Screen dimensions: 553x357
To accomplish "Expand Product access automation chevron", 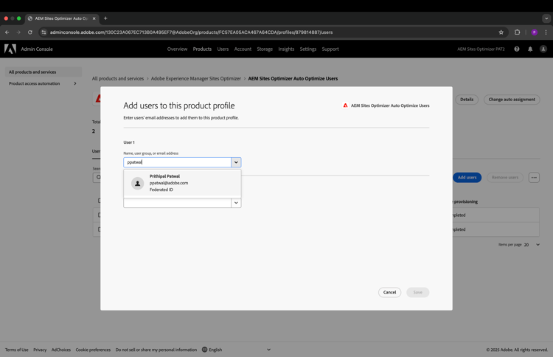I will click(75, 83).
